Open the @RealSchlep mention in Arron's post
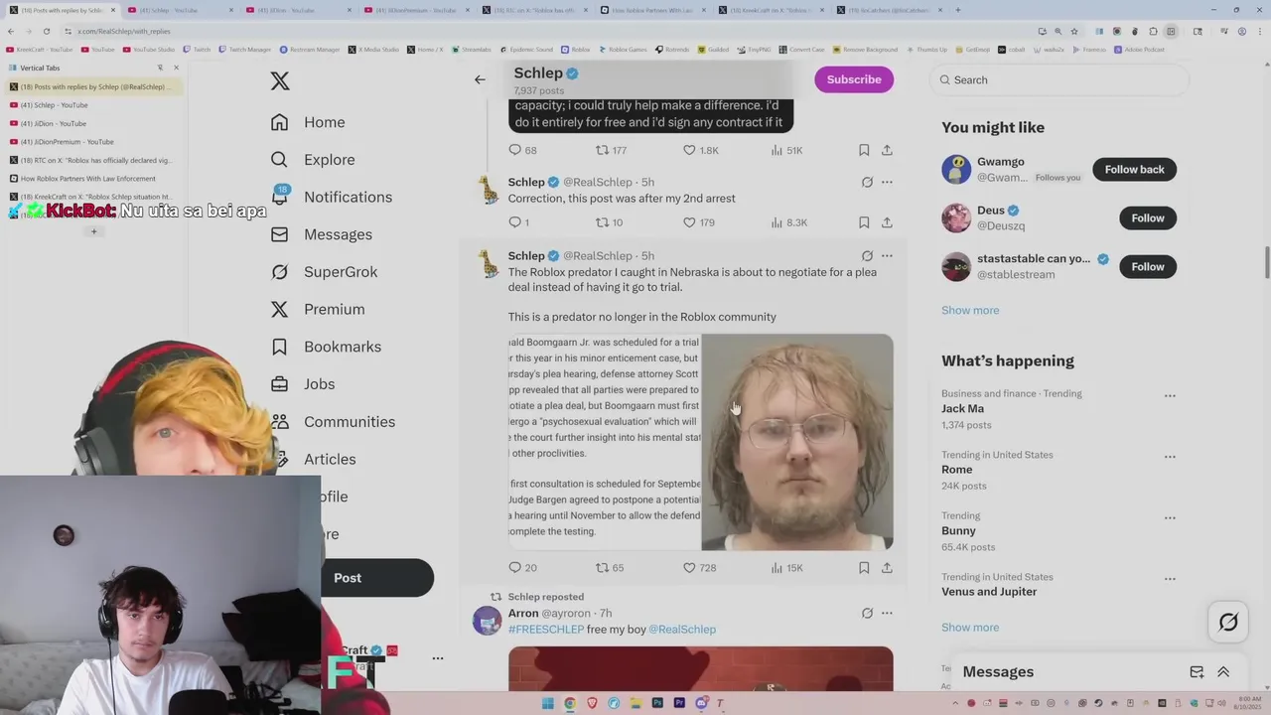The height and width of the screenshot is (715, 1271). [682, 629]
